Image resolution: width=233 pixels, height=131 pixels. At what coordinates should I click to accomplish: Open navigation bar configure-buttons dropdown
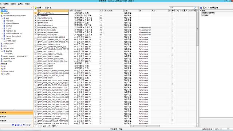tap(32, 125)
